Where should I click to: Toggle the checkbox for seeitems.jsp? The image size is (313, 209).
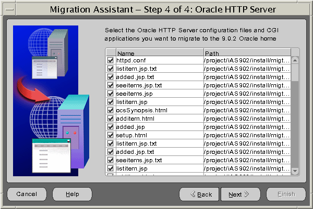click(111, 94)
